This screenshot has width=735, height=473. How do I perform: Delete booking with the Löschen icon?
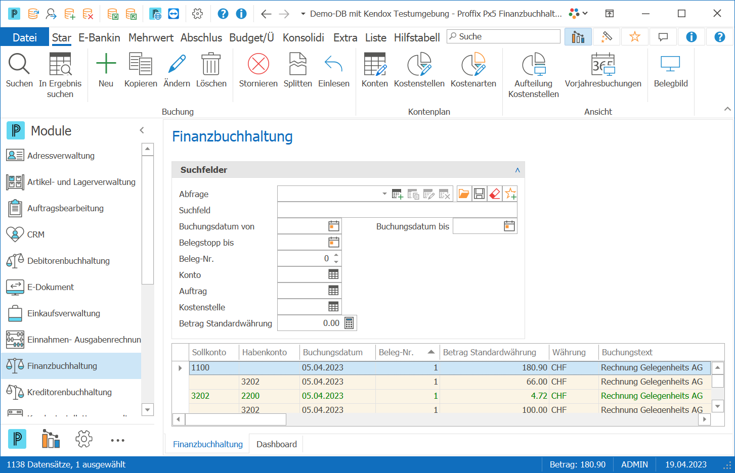211,64
